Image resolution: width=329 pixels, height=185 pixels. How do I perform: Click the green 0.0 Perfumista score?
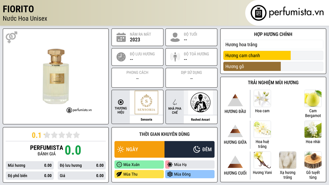[73, 150]
